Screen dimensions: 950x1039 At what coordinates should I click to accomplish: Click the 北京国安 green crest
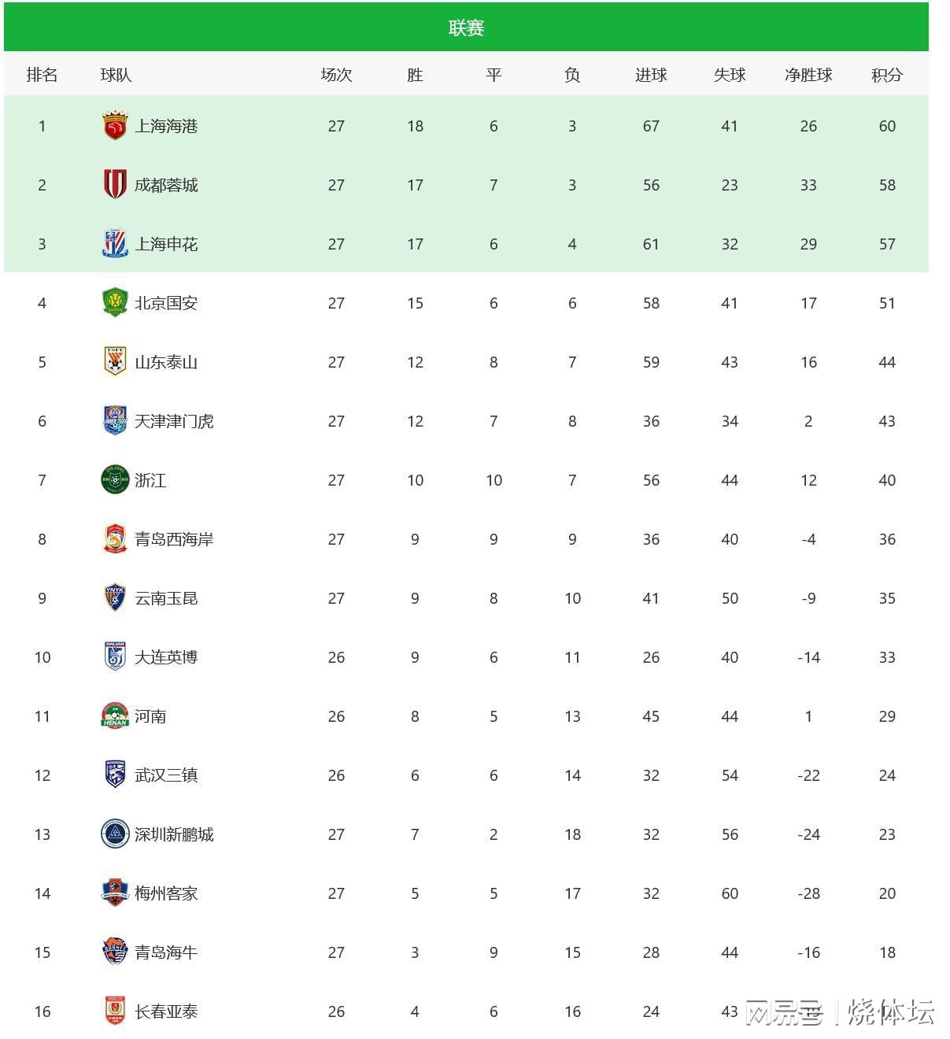pyautogui.click(x=115, y=303)
